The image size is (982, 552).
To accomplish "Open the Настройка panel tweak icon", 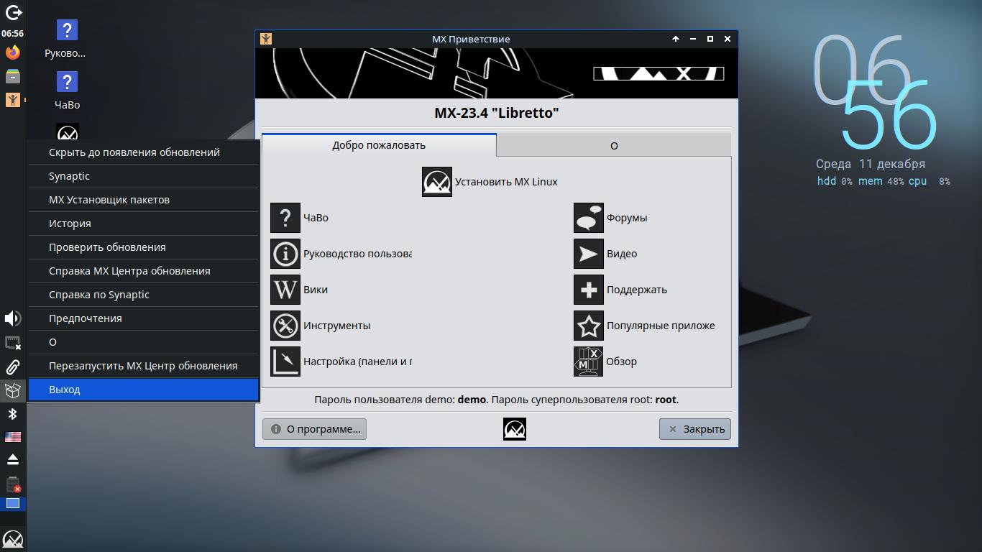I will coord(285,362).
